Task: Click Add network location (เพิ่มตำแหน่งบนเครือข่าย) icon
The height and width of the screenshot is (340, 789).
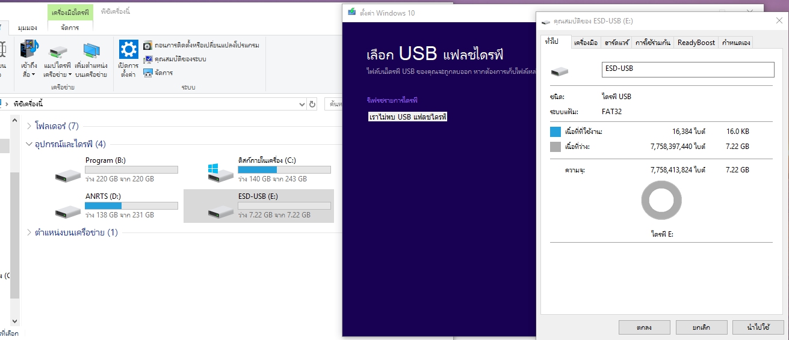Action: pos(91,50)
